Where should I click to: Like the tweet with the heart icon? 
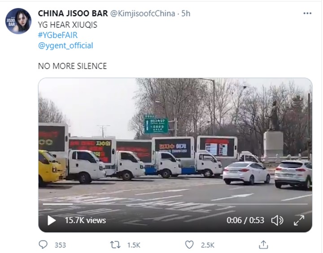(x=189, y=245)
